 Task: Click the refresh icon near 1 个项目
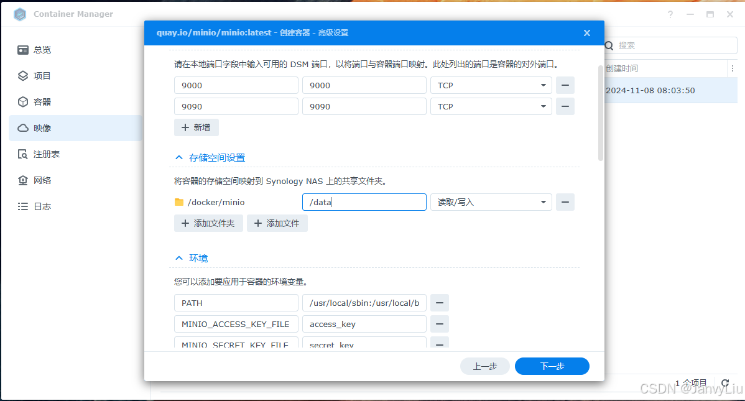click(724, 383)
